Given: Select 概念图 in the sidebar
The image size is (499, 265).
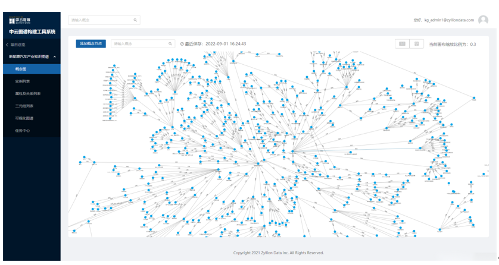Looking at the screenshot, I should (x=21, y=69).
